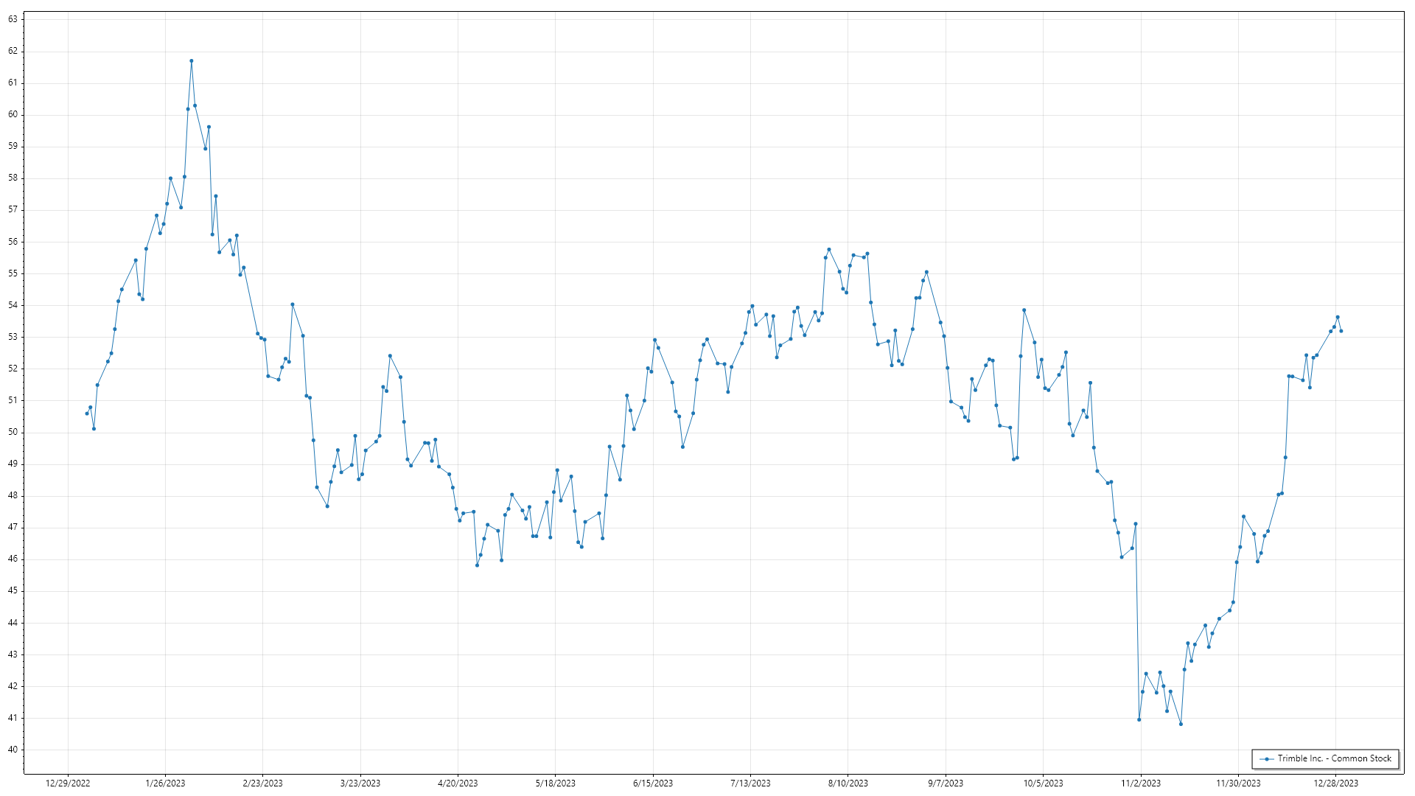Click the 9/7/2023 date on the axis

click(946, 783)
